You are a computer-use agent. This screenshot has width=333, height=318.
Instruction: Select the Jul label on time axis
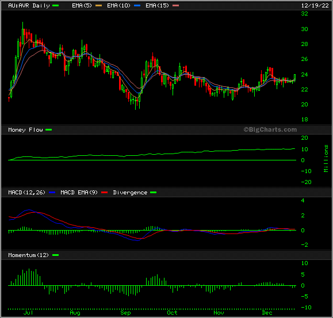coord(28,313)
